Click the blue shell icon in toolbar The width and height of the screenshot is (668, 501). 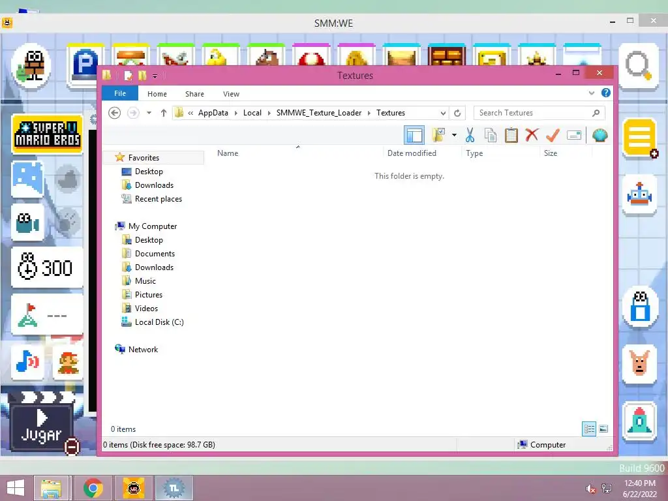point(600,136)
